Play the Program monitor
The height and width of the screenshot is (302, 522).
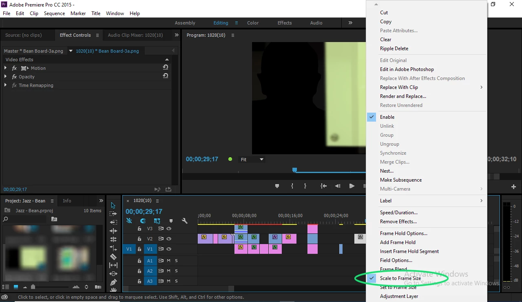(x=352, y=186)
